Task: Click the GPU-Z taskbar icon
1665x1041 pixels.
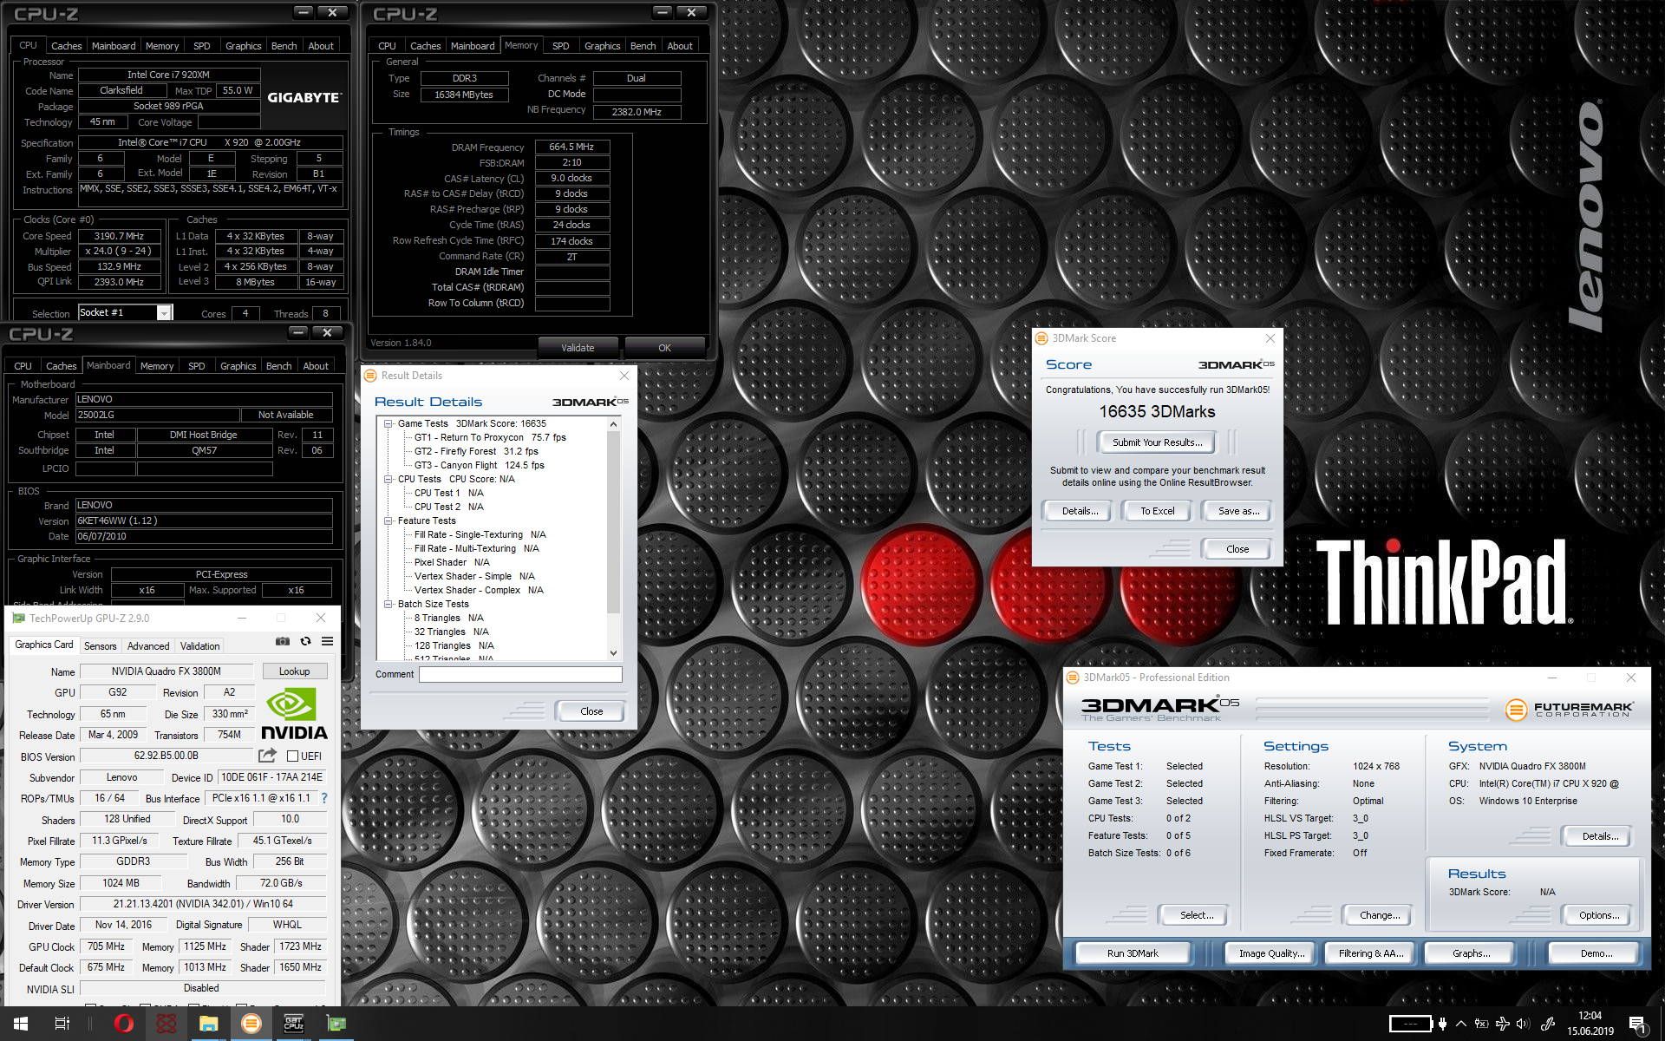Action: (336, 1024)
